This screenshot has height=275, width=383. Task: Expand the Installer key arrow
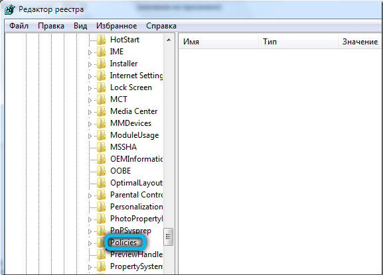(90, 64)
